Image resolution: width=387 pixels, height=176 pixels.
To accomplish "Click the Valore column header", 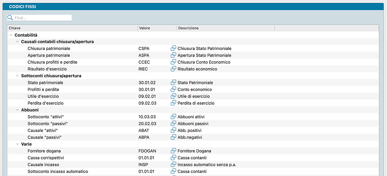I will 157,28.
